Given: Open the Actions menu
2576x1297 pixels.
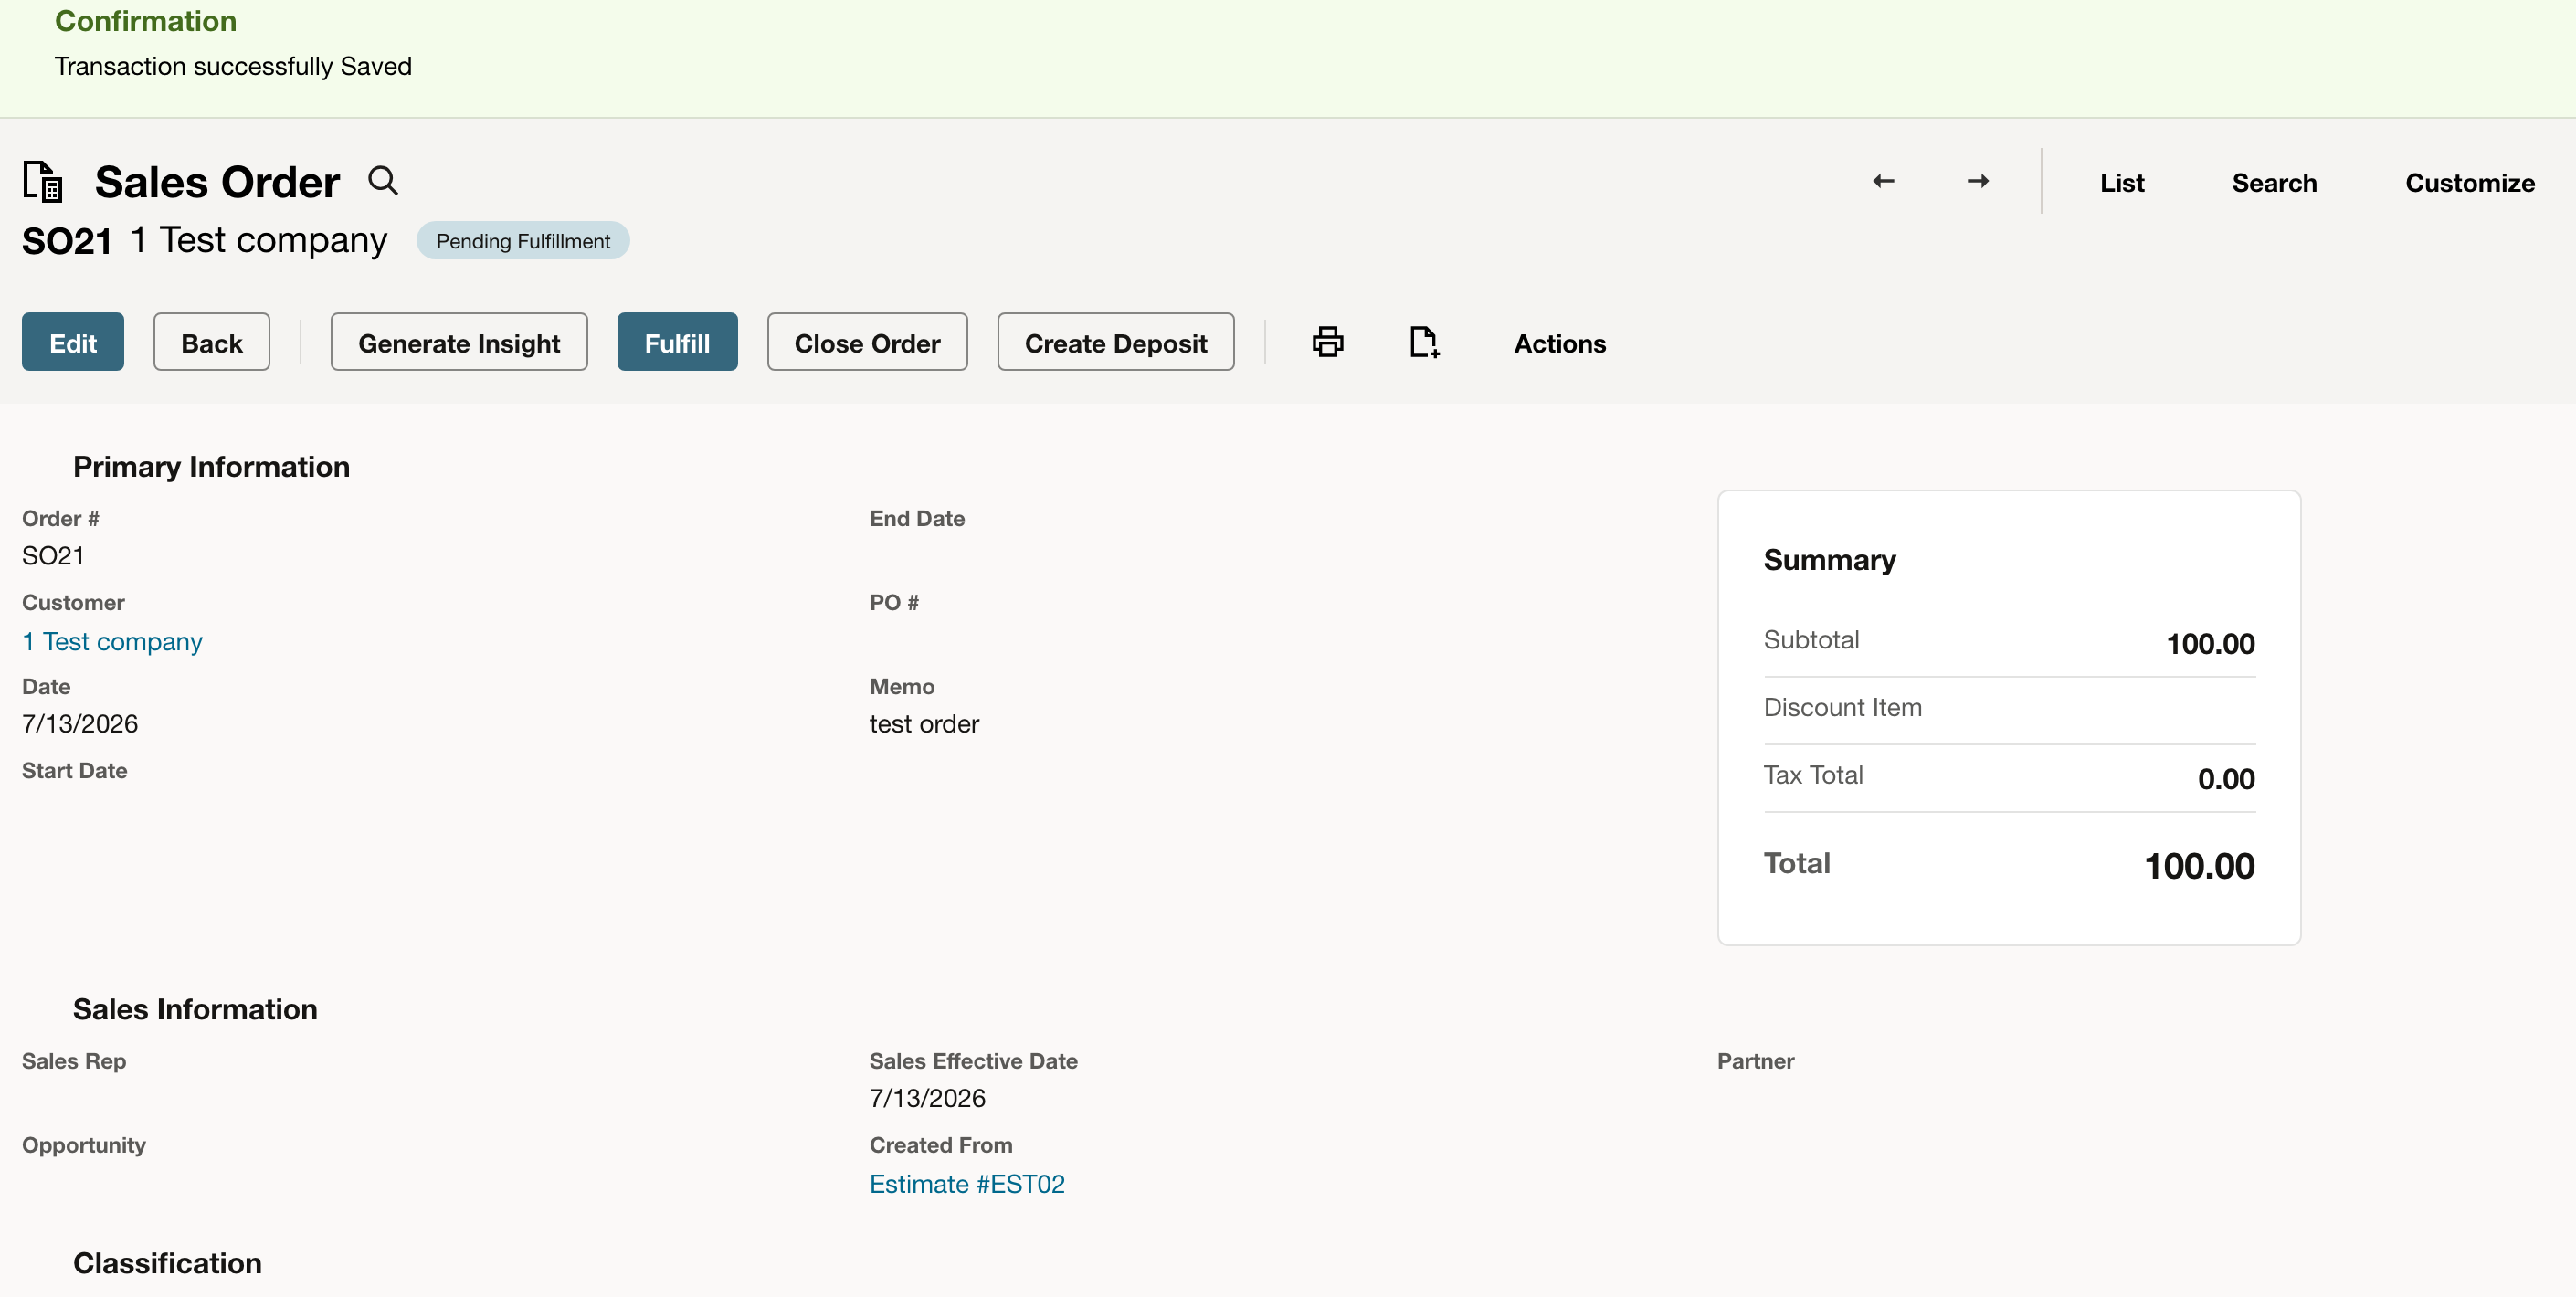Looking at the screenshot, I should [1559, 343].
